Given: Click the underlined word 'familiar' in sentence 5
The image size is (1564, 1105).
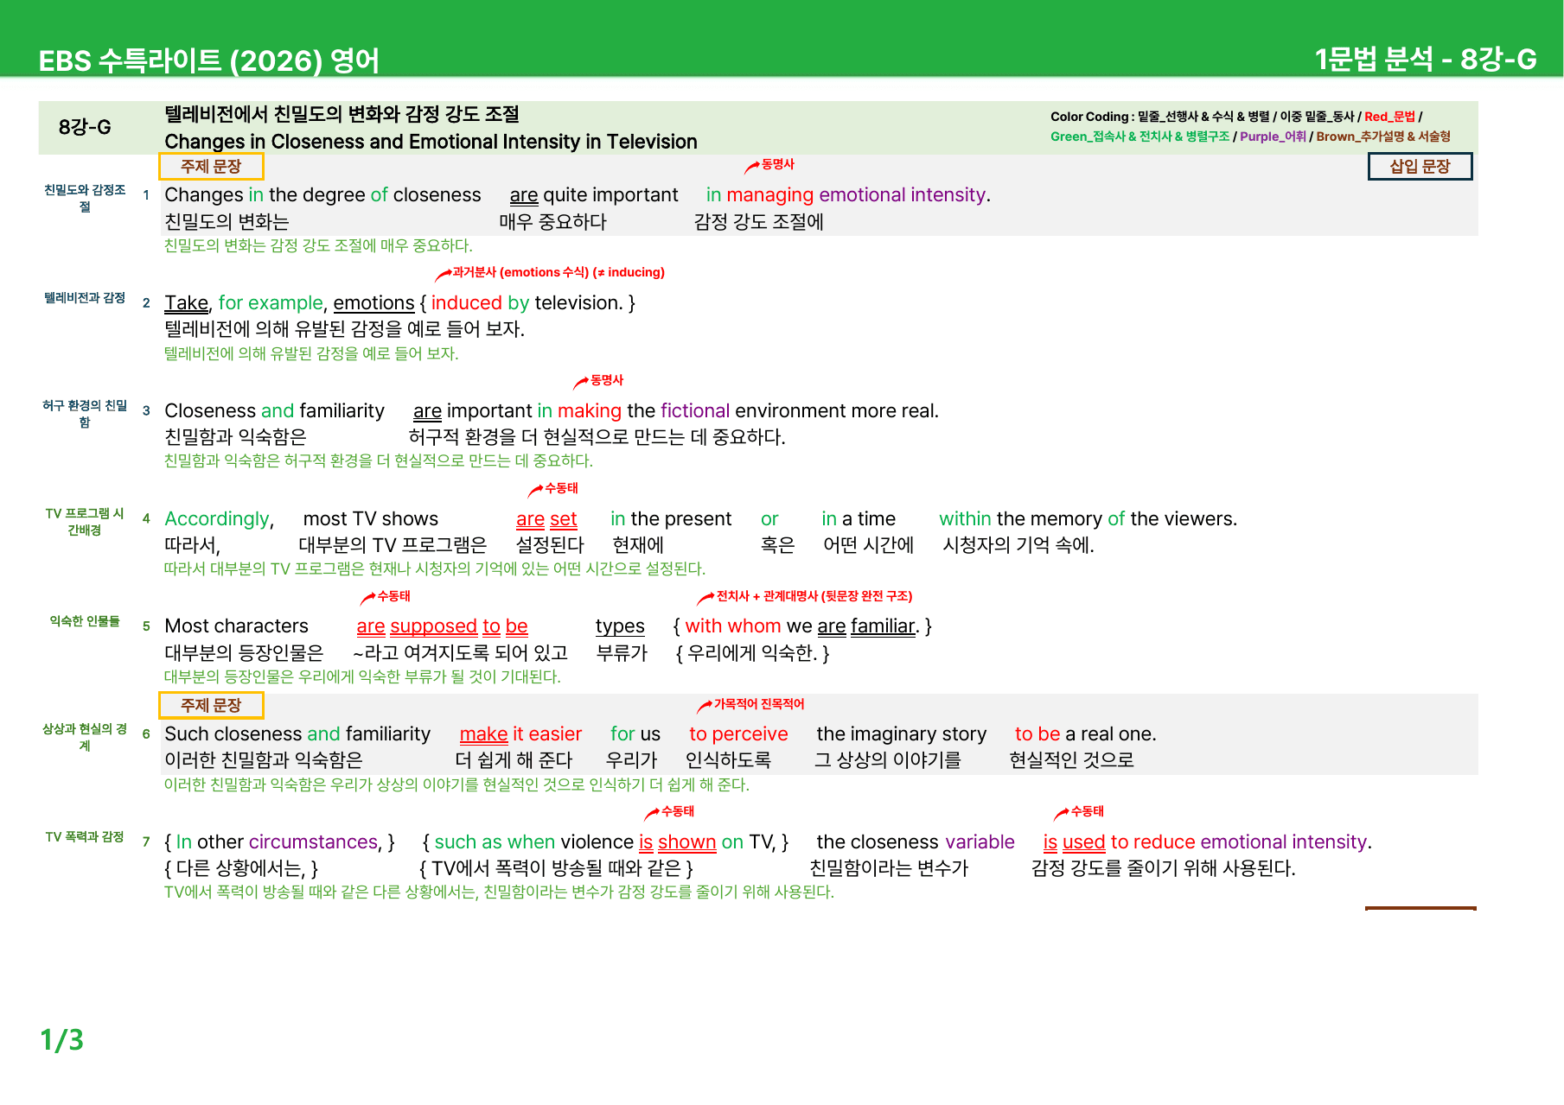Looking at the screenshot, I should [x=883, y=626].
